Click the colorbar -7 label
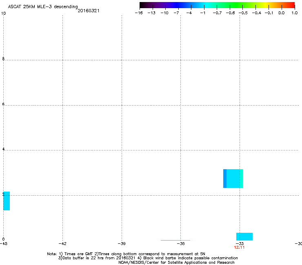The height and width of the screenshot is (265, 302). (176, 13)
